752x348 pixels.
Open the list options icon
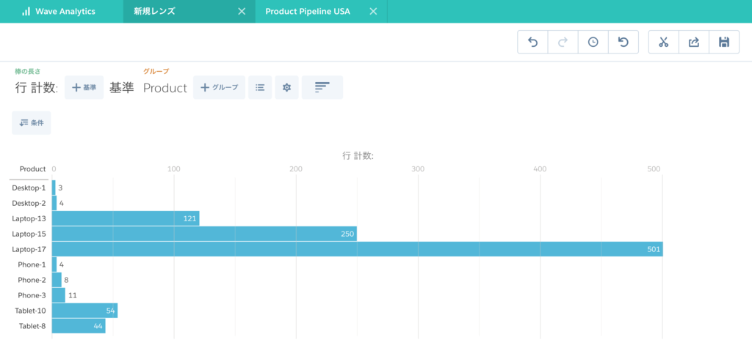coord(260,88)
